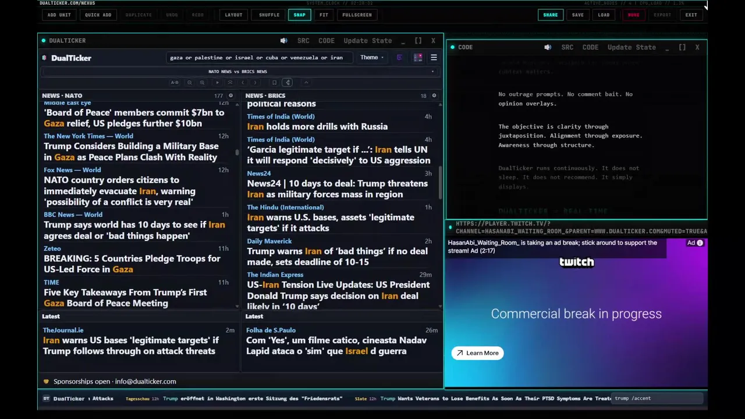The image size is (745, 419).
Task: Maximize the CODE panel with bracket icon
Action: pos(682,47)
